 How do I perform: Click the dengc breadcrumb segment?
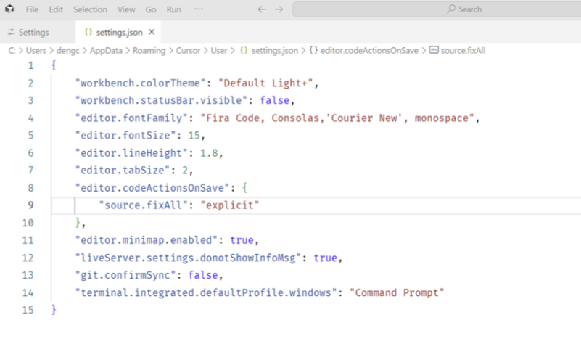pyautogui.click(x=67, y=50)
